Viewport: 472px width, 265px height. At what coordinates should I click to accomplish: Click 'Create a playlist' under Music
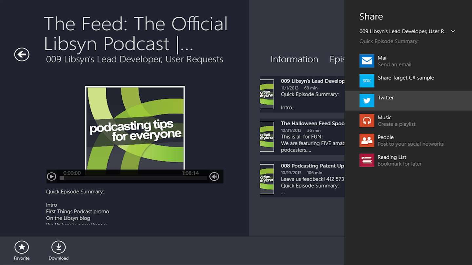[x=396, y=124]
